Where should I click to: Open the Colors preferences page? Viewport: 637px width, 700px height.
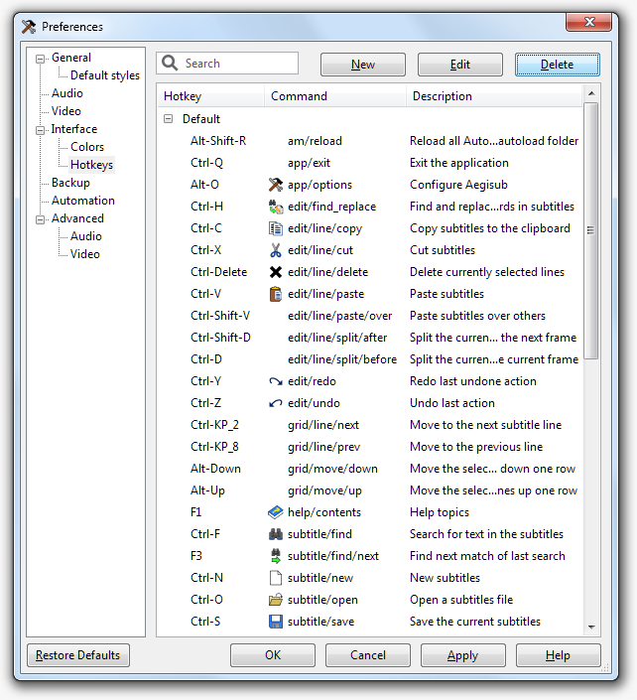(x=87, y=146)
